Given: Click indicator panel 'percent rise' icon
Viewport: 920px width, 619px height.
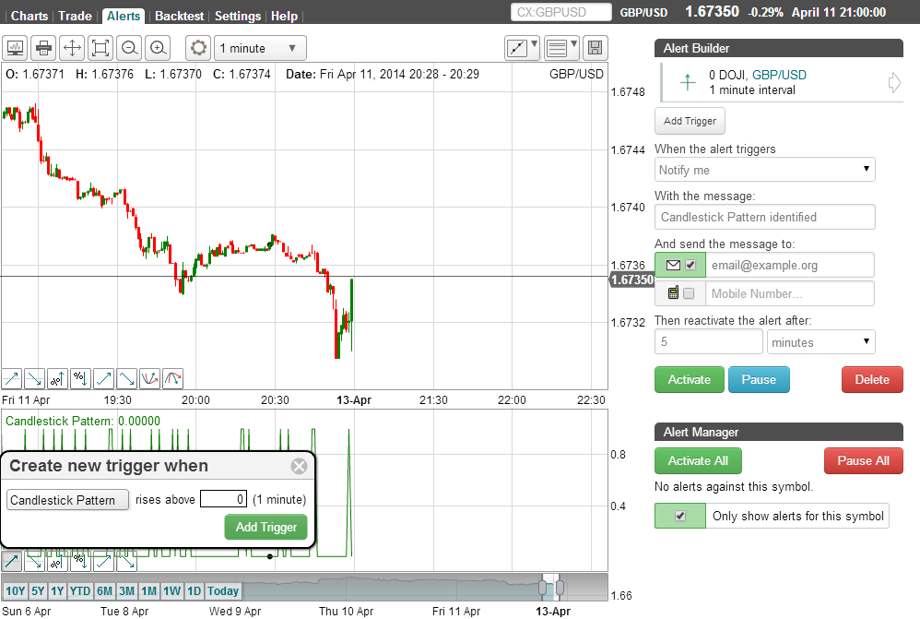Looking at the screenshot, I should pyautogui.click(x=57, y=562).
